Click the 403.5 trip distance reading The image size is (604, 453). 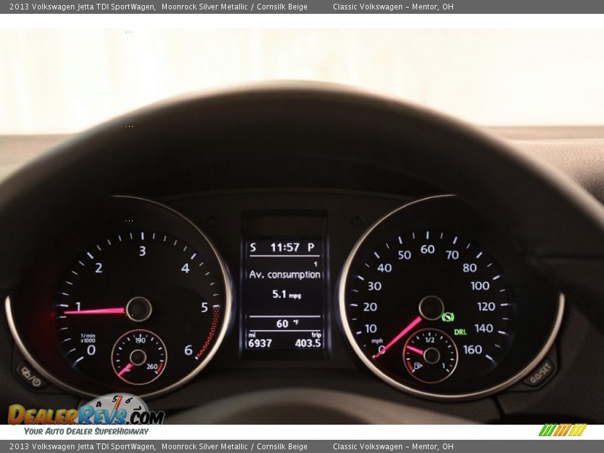click(308, 344)
